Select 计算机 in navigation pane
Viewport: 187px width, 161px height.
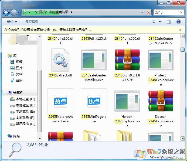click(20, 93)
